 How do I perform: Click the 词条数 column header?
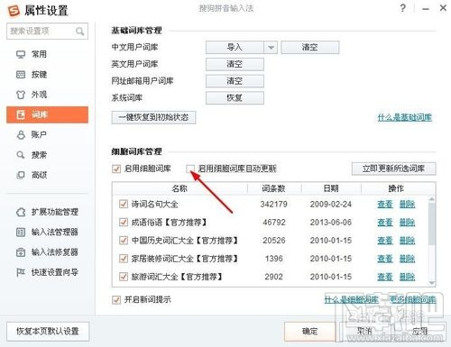pos(274,188)
